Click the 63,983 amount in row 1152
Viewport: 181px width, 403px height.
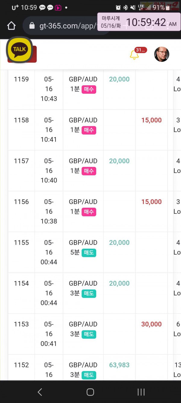119,365
